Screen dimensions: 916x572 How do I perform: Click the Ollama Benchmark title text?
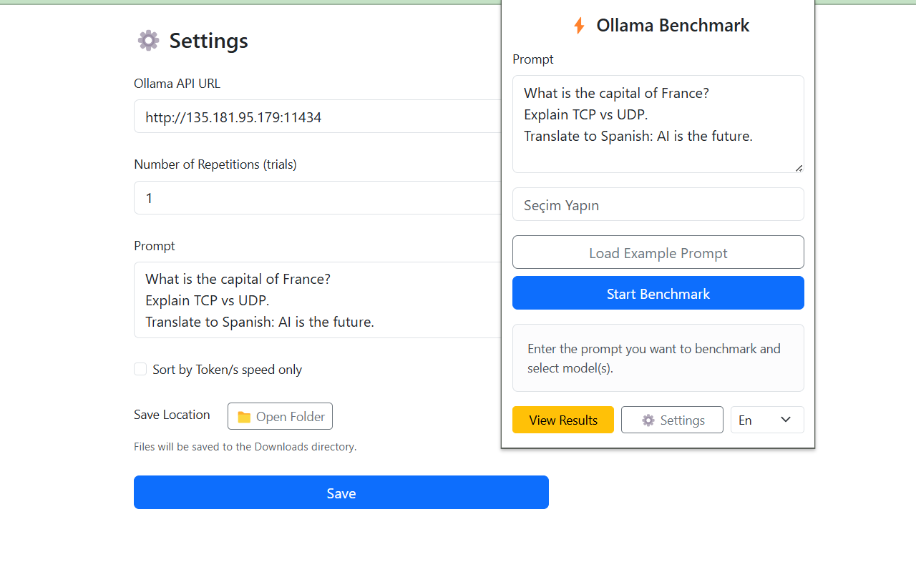point(673,26)
